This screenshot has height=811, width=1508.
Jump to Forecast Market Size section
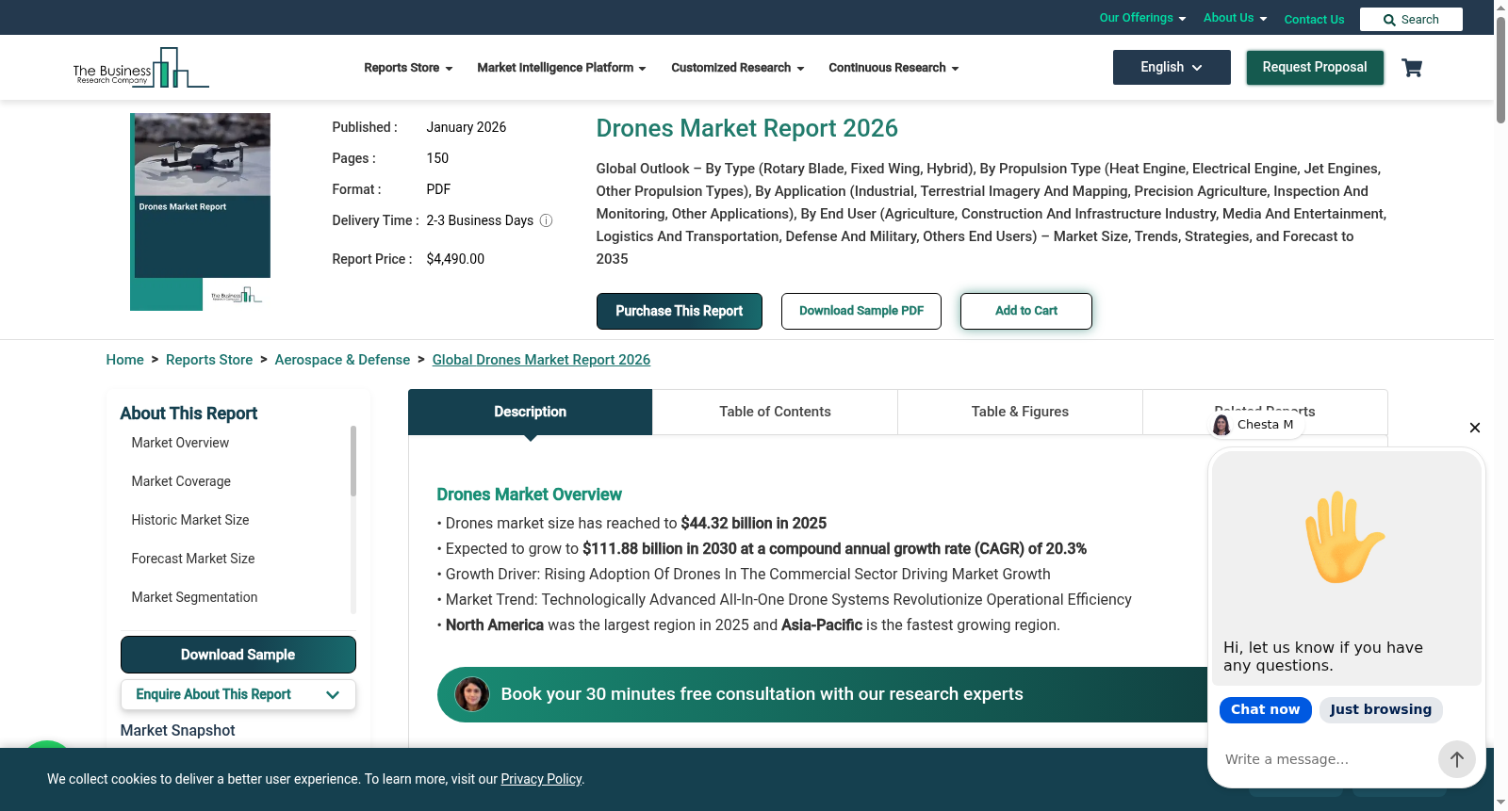coord(193,559)
